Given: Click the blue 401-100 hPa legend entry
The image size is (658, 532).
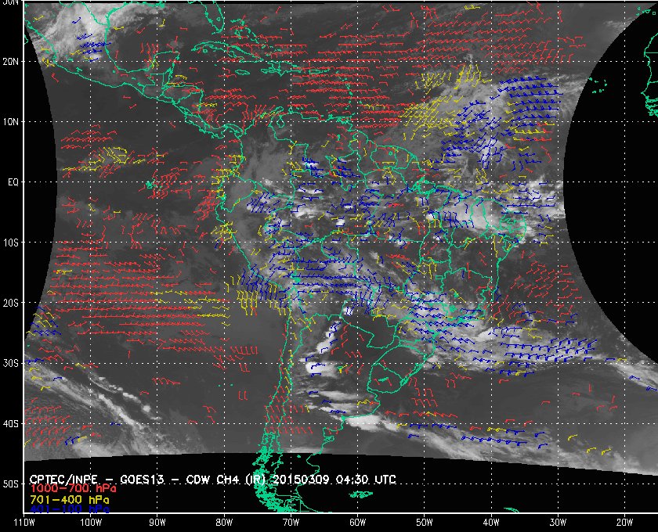Looking at the screenshot, I should [x=70, y=509].
